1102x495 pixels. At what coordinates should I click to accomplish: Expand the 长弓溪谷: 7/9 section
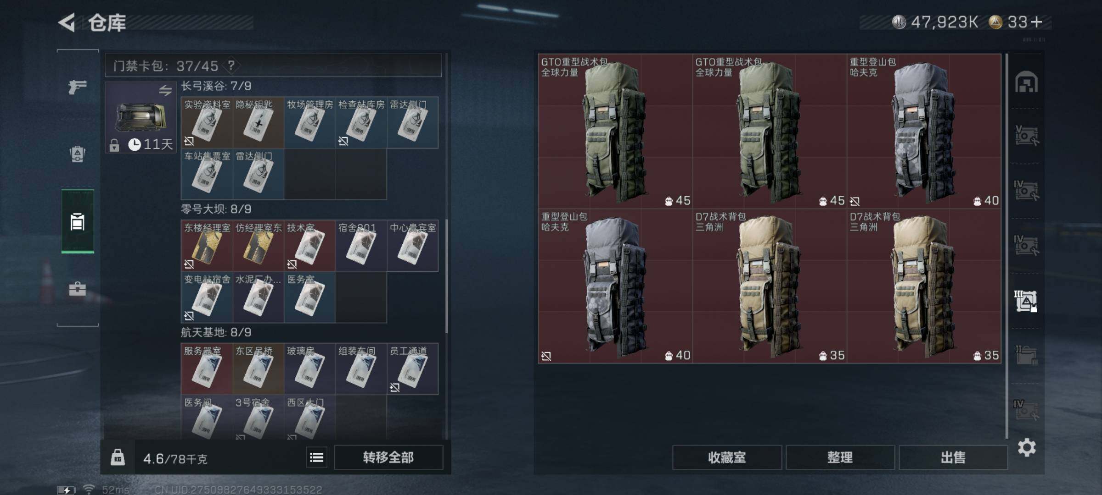point(216,86)
